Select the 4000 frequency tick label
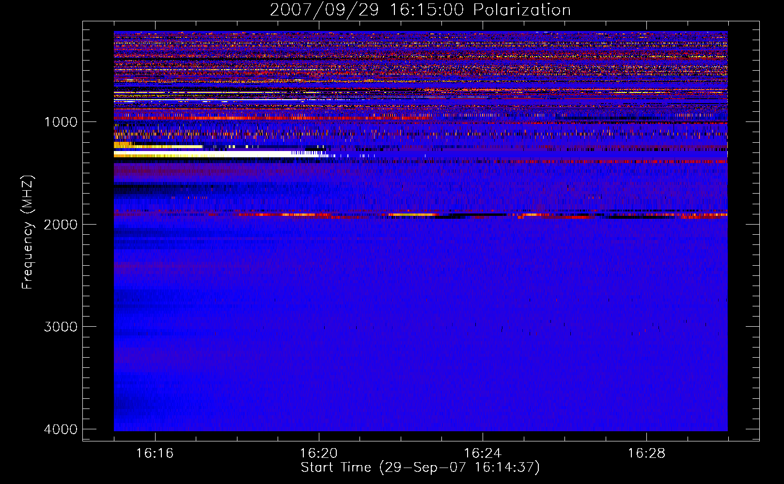 point(61,429)
